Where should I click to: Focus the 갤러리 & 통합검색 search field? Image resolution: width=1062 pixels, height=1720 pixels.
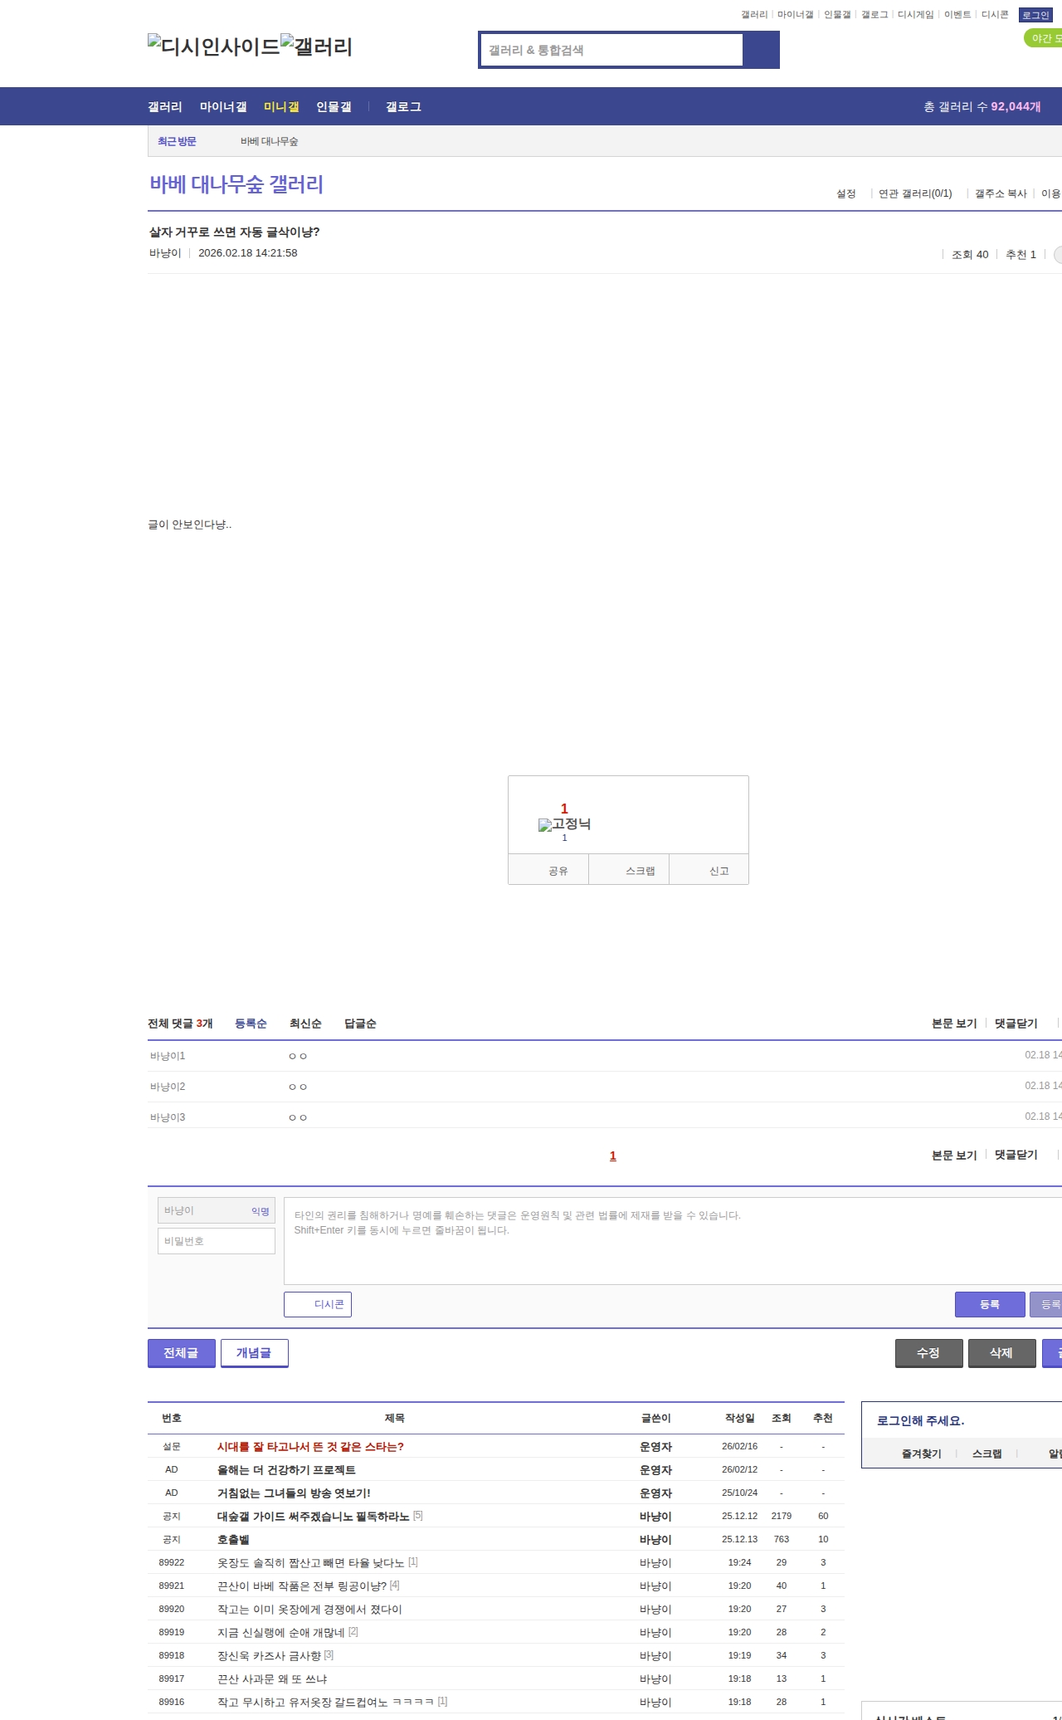pyautogui.click(x=611, y=50)
